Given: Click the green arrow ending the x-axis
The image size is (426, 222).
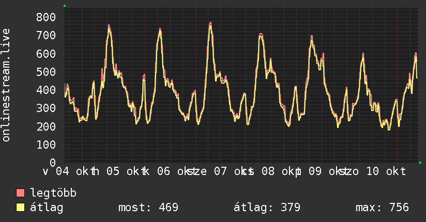Looking at the screenshot, I should (420, 163).
